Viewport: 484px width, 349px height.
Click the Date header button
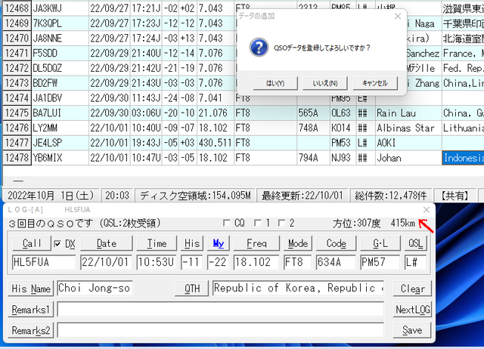(x=107, y=243)
